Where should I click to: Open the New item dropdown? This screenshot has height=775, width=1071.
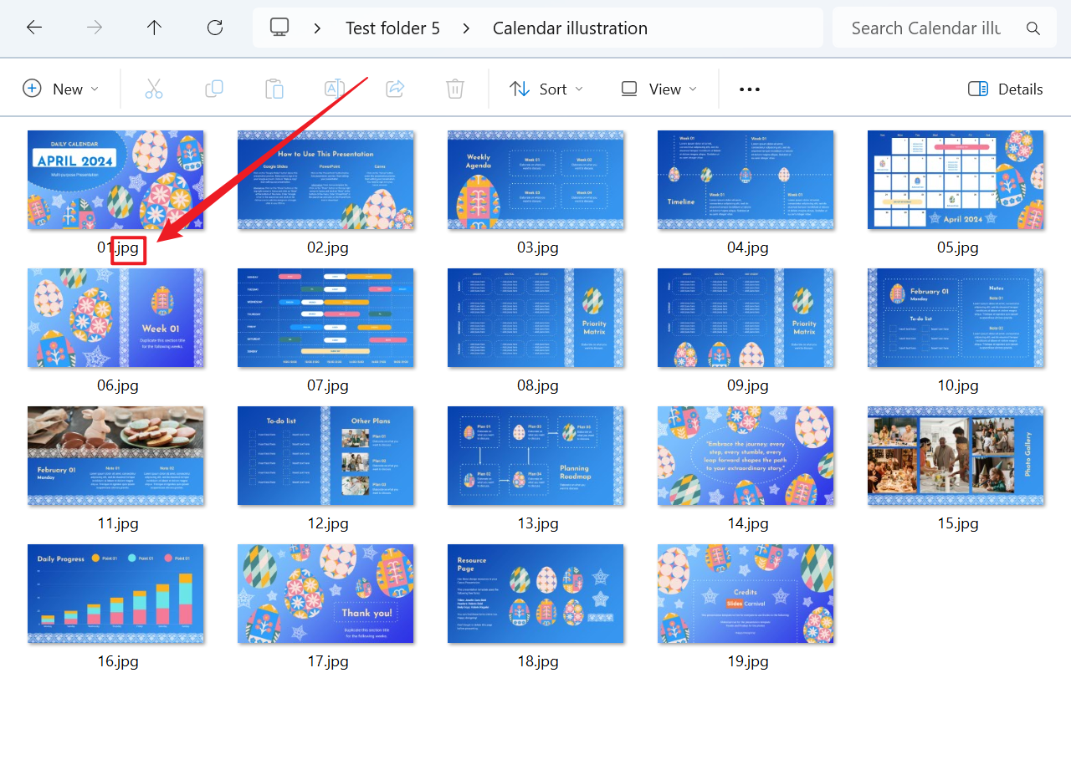point(60,89)
